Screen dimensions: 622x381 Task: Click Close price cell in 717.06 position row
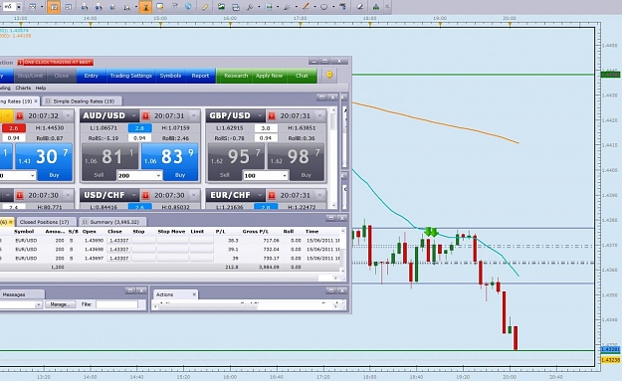[119, 241]
